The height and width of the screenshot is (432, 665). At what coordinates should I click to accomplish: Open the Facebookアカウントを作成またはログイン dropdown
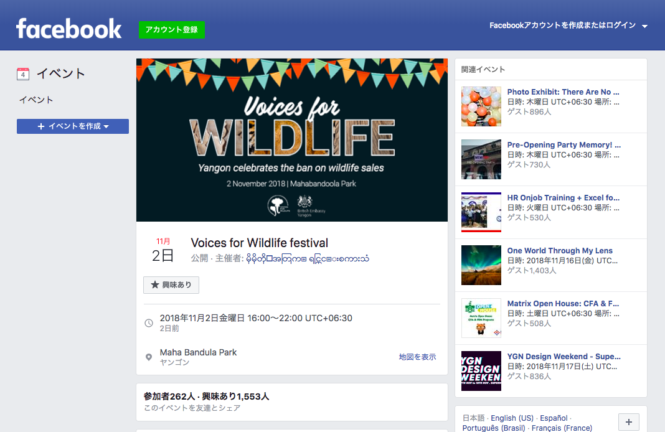(568, 26)
